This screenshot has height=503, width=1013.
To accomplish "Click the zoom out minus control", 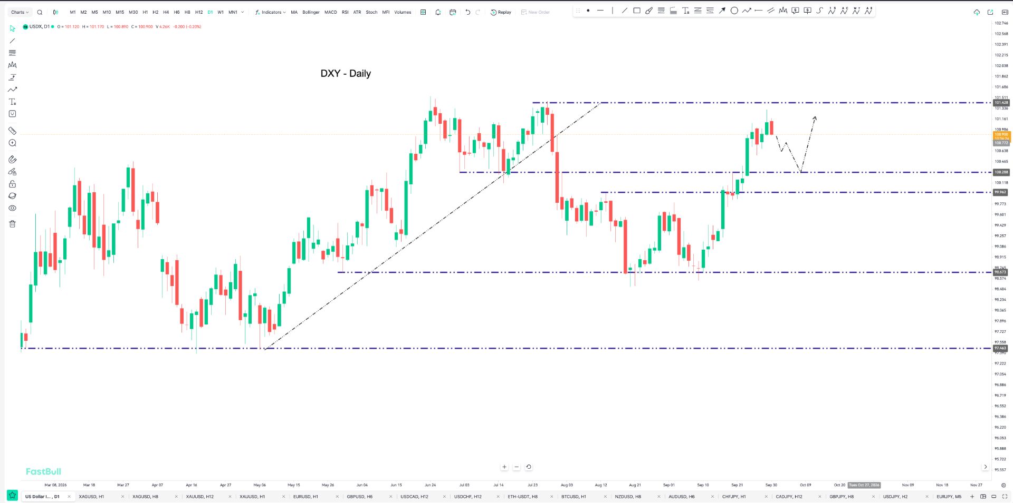I will [517, 467].
